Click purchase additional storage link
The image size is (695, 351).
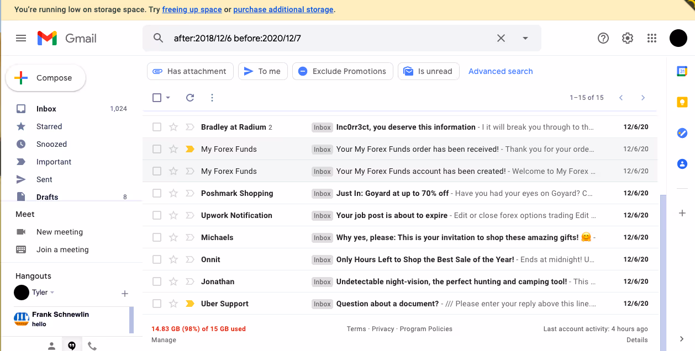(283, 9)
